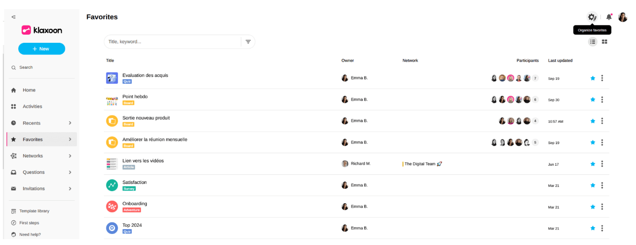
Task: Open the Evaluation des acquis quiz icon
Action: pyautogui.click(x=112, y=78)
